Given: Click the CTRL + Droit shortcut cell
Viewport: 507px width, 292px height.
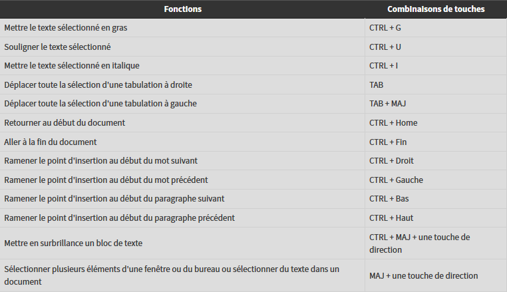Looking at the screenshot, I should click(x=436, y=161).
